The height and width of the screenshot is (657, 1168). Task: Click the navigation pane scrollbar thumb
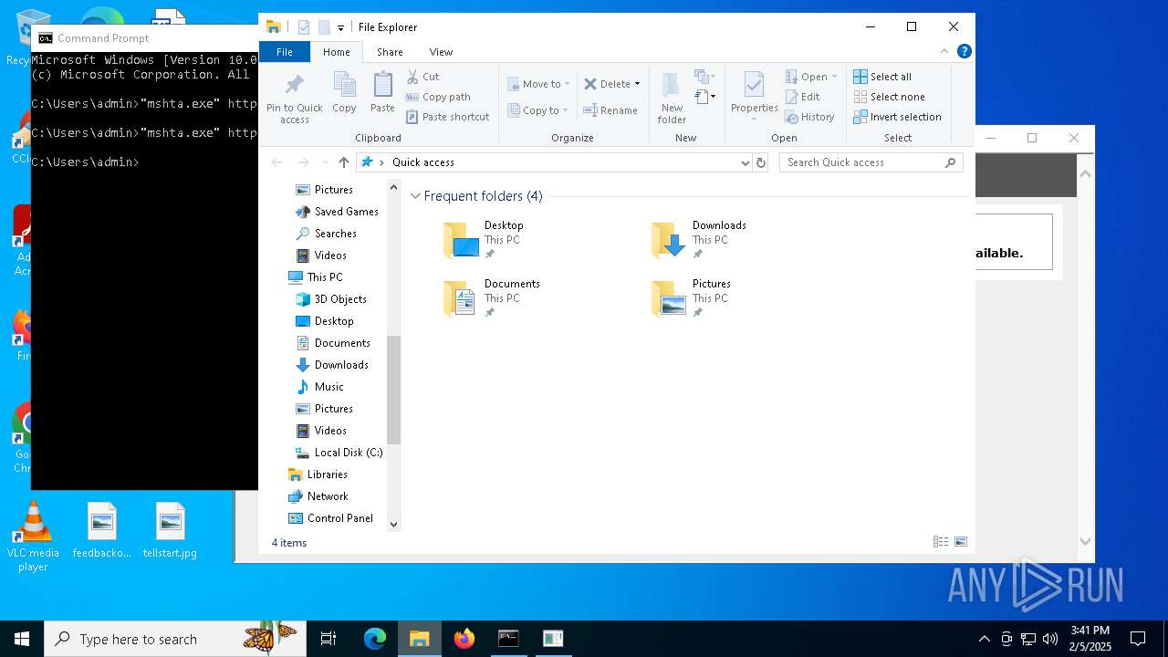pyautogui.click(x=394, y=390)
